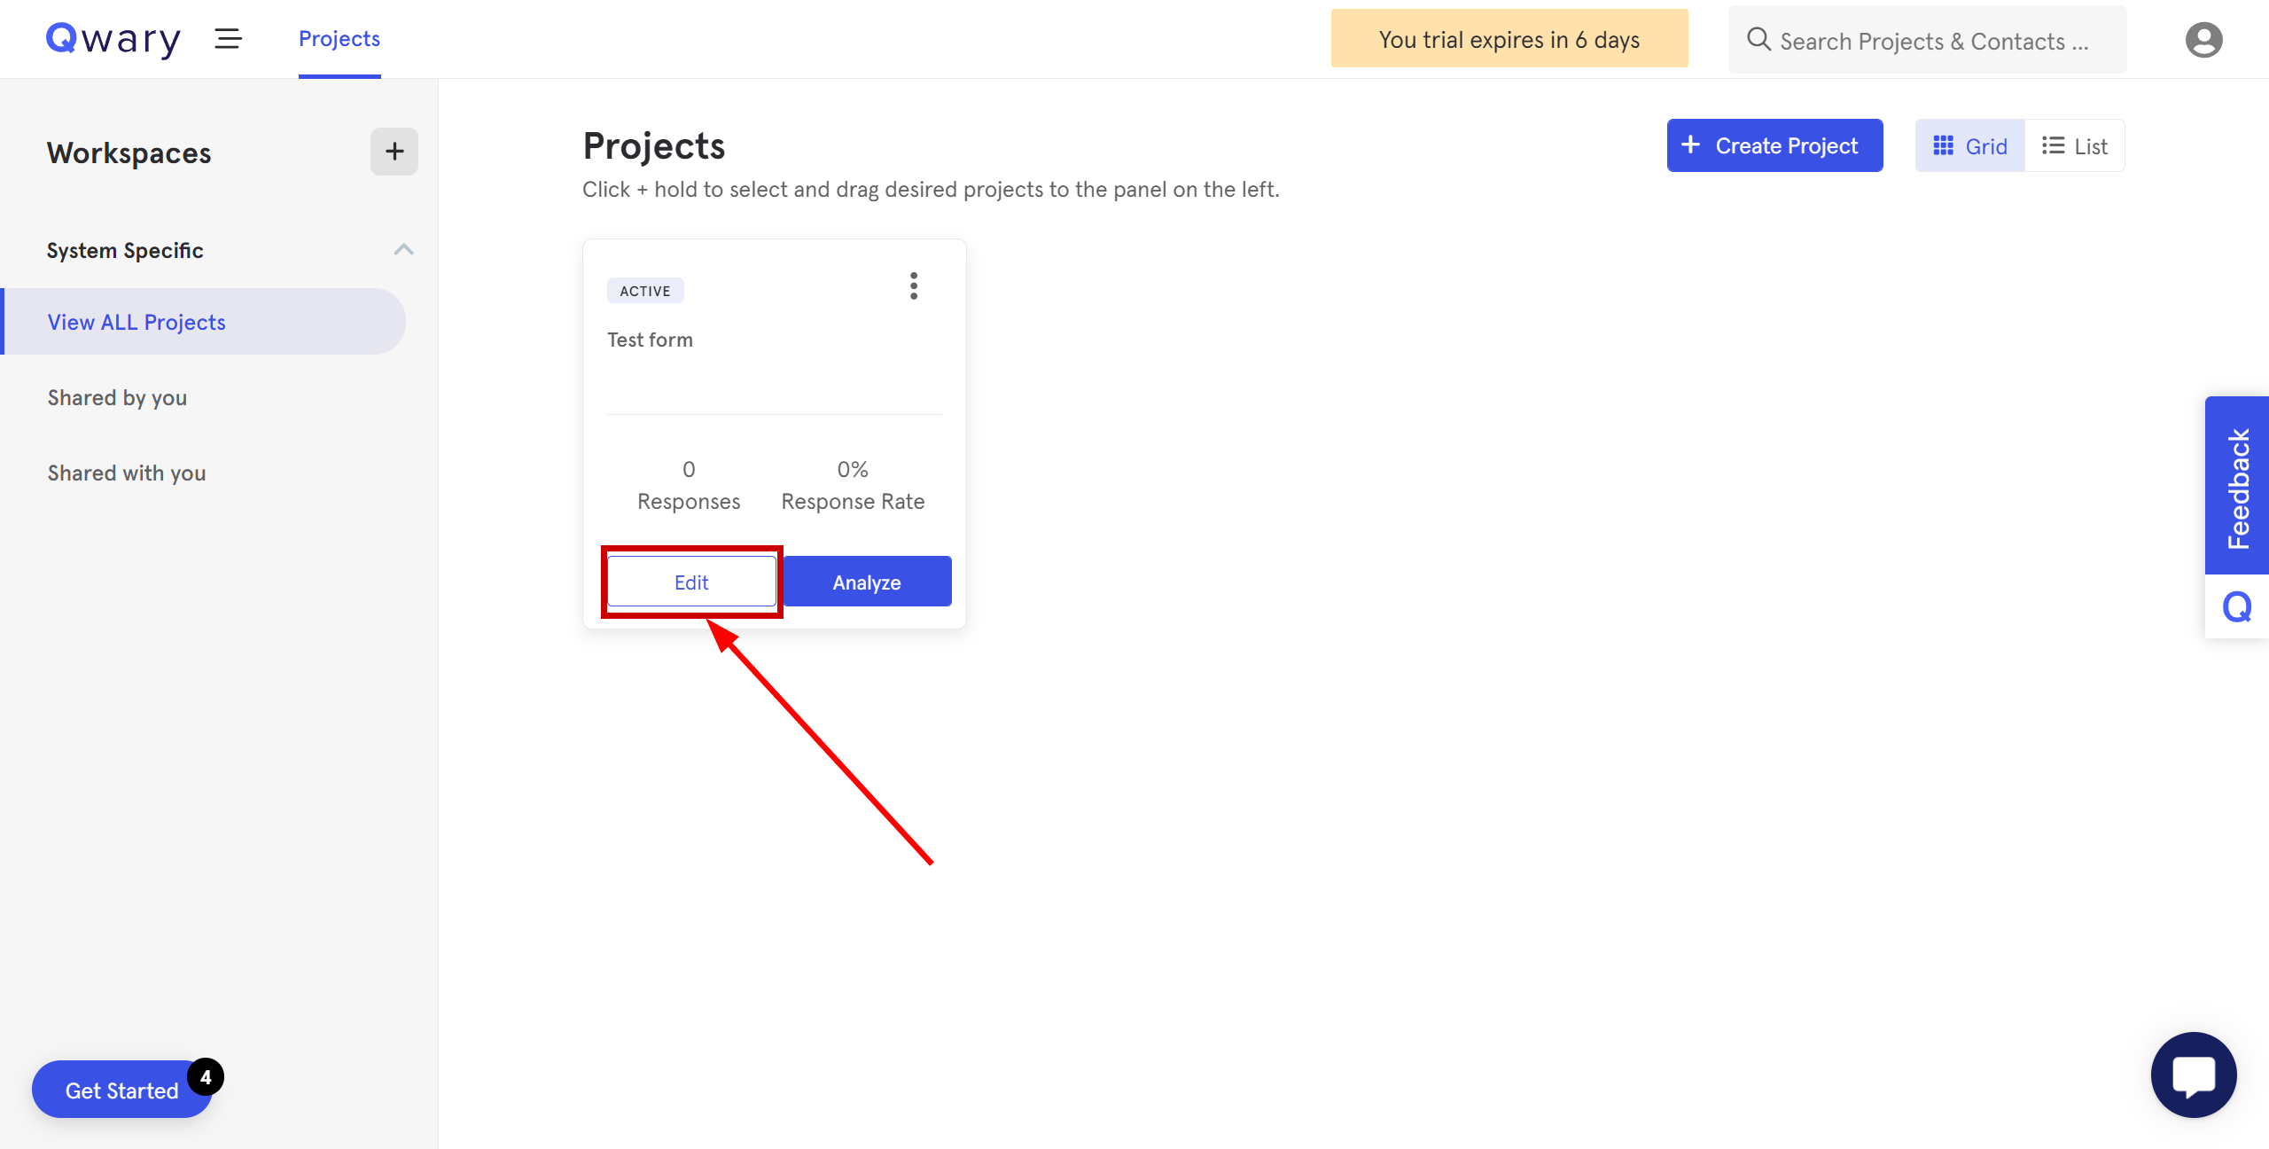Click the Analyze button on Test form
The height and width of the screenshot is (1149, 2269).
[866, 582]
